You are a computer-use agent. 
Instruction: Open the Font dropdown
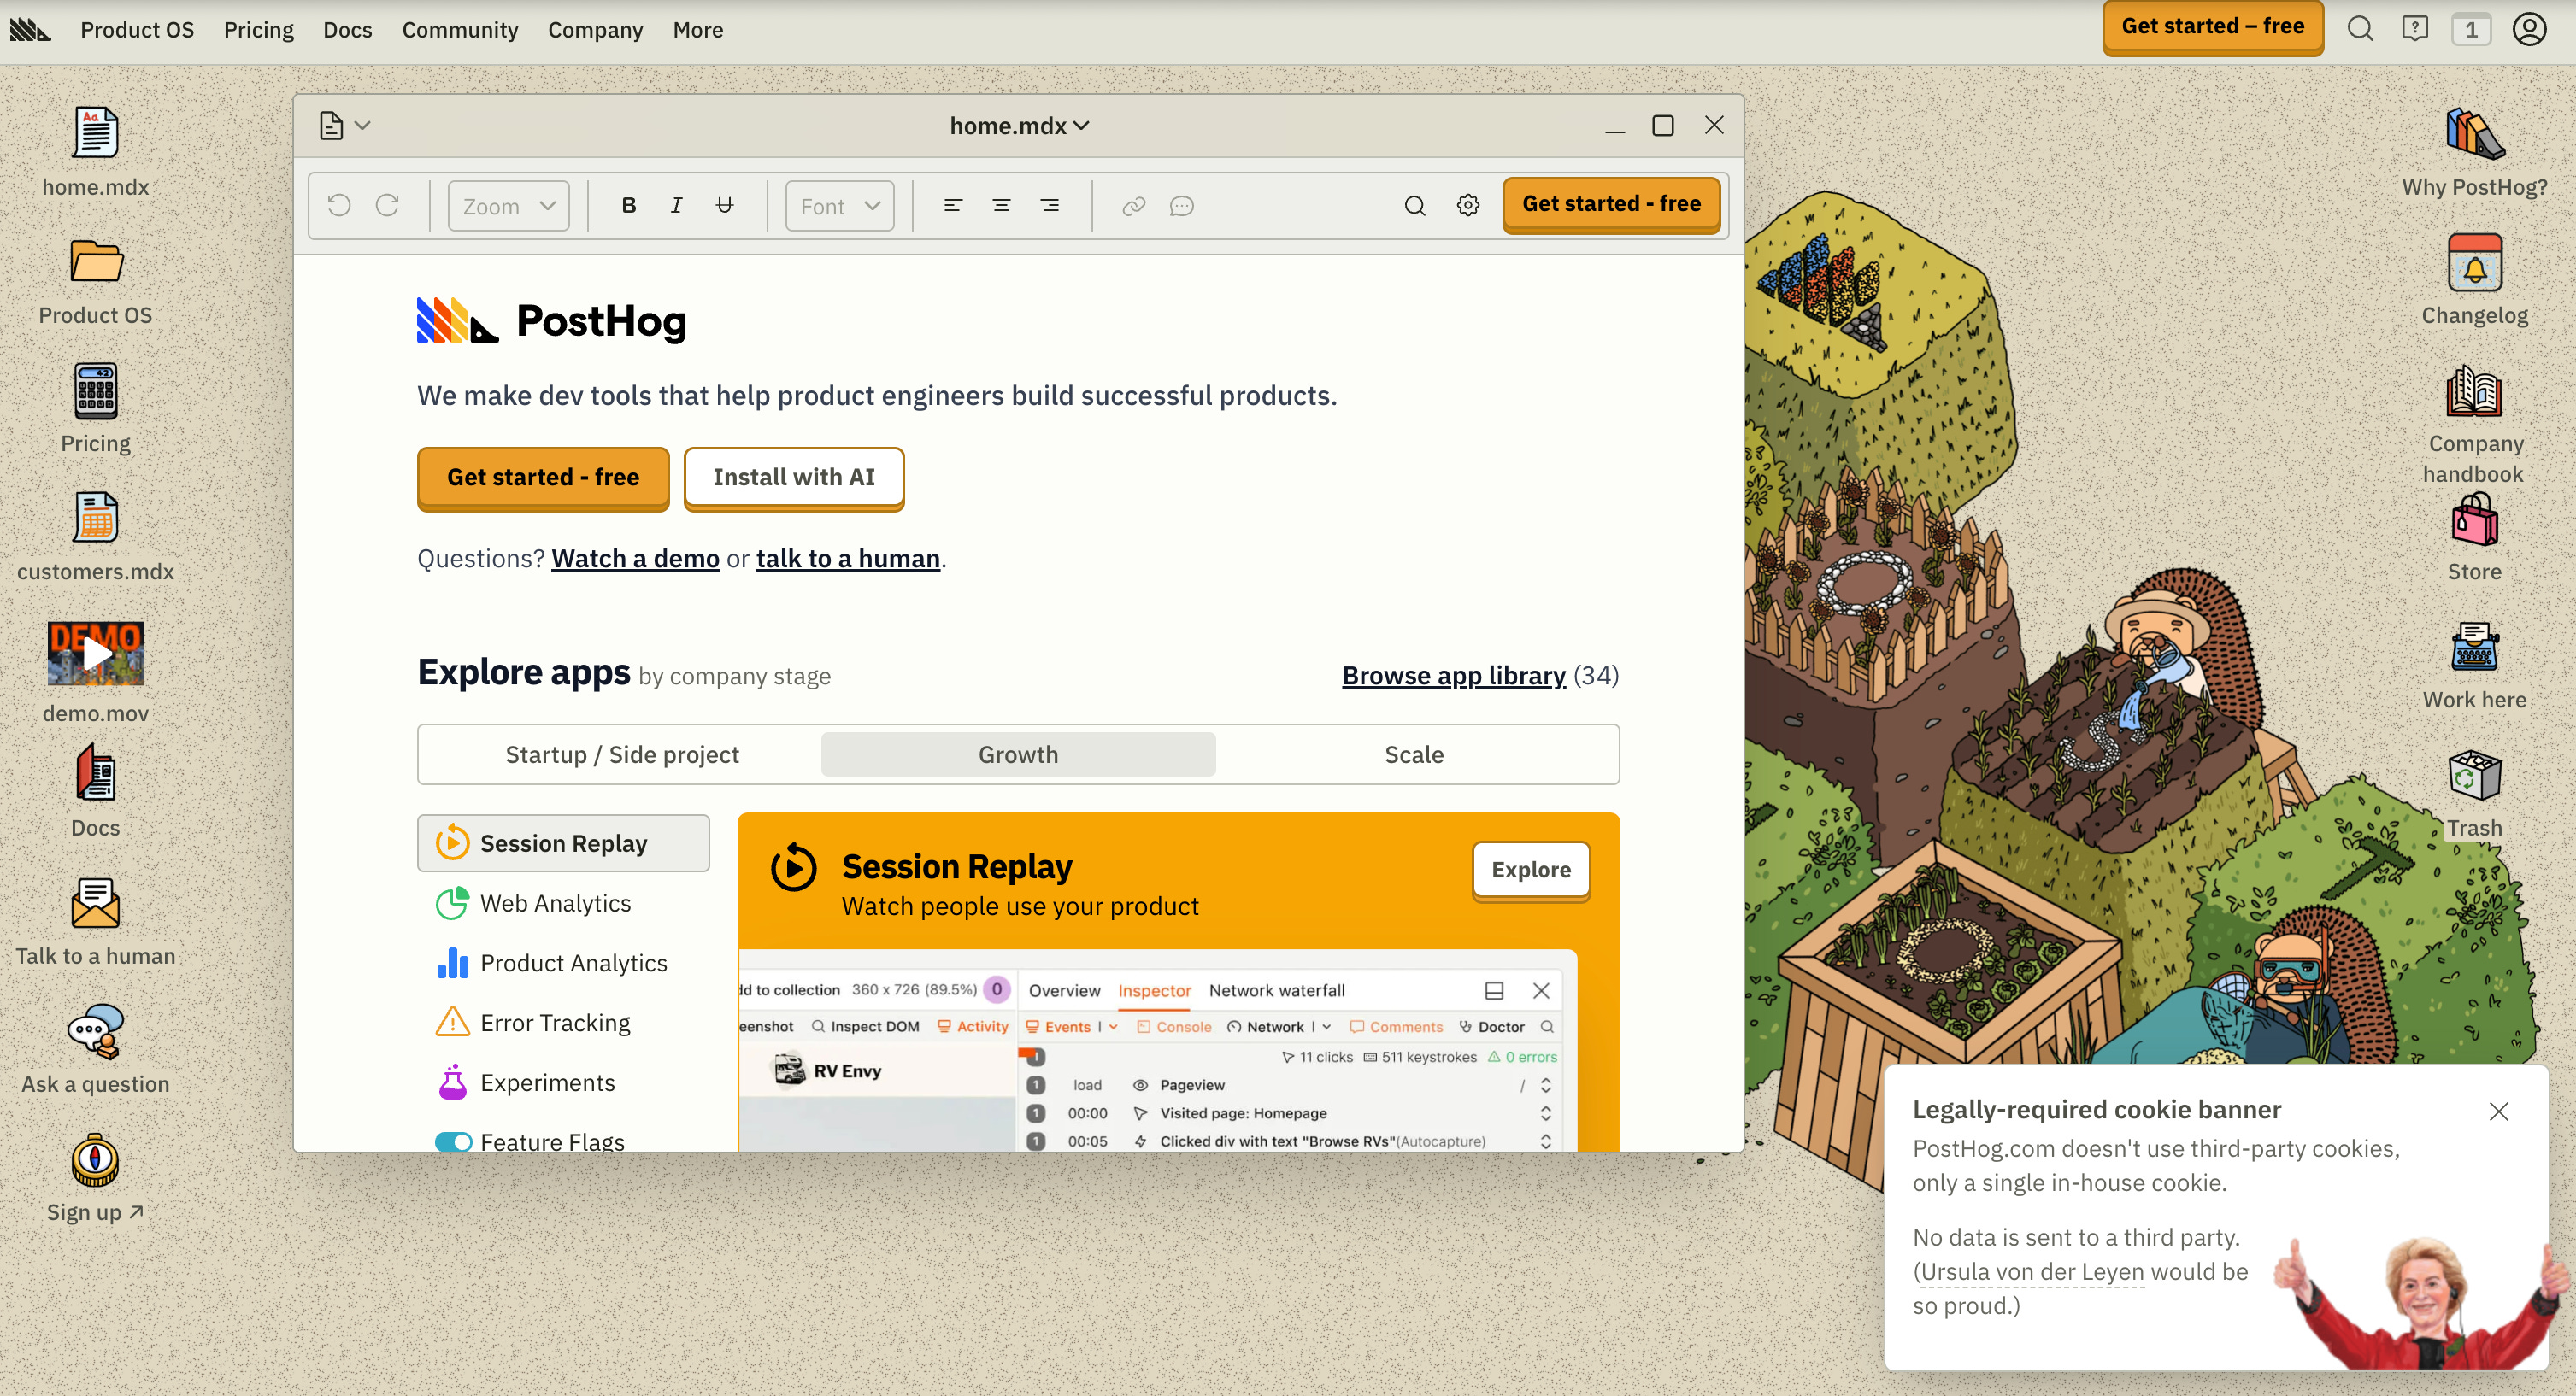tap(839, 206)
